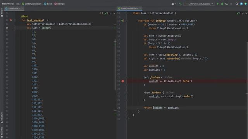
Task: Close the LotteryValidation.kt tab
Action: pyautogui.click(x=140, y=8)
